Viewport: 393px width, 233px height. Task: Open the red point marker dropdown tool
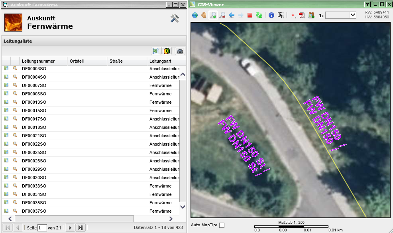293,15
